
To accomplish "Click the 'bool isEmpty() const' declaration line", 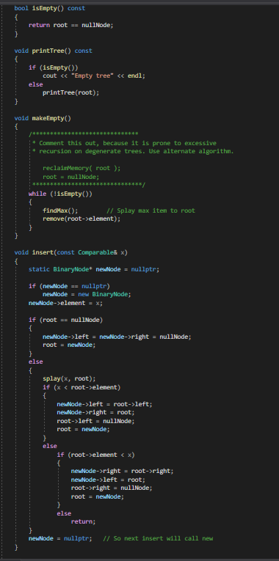I will point(50,8).
